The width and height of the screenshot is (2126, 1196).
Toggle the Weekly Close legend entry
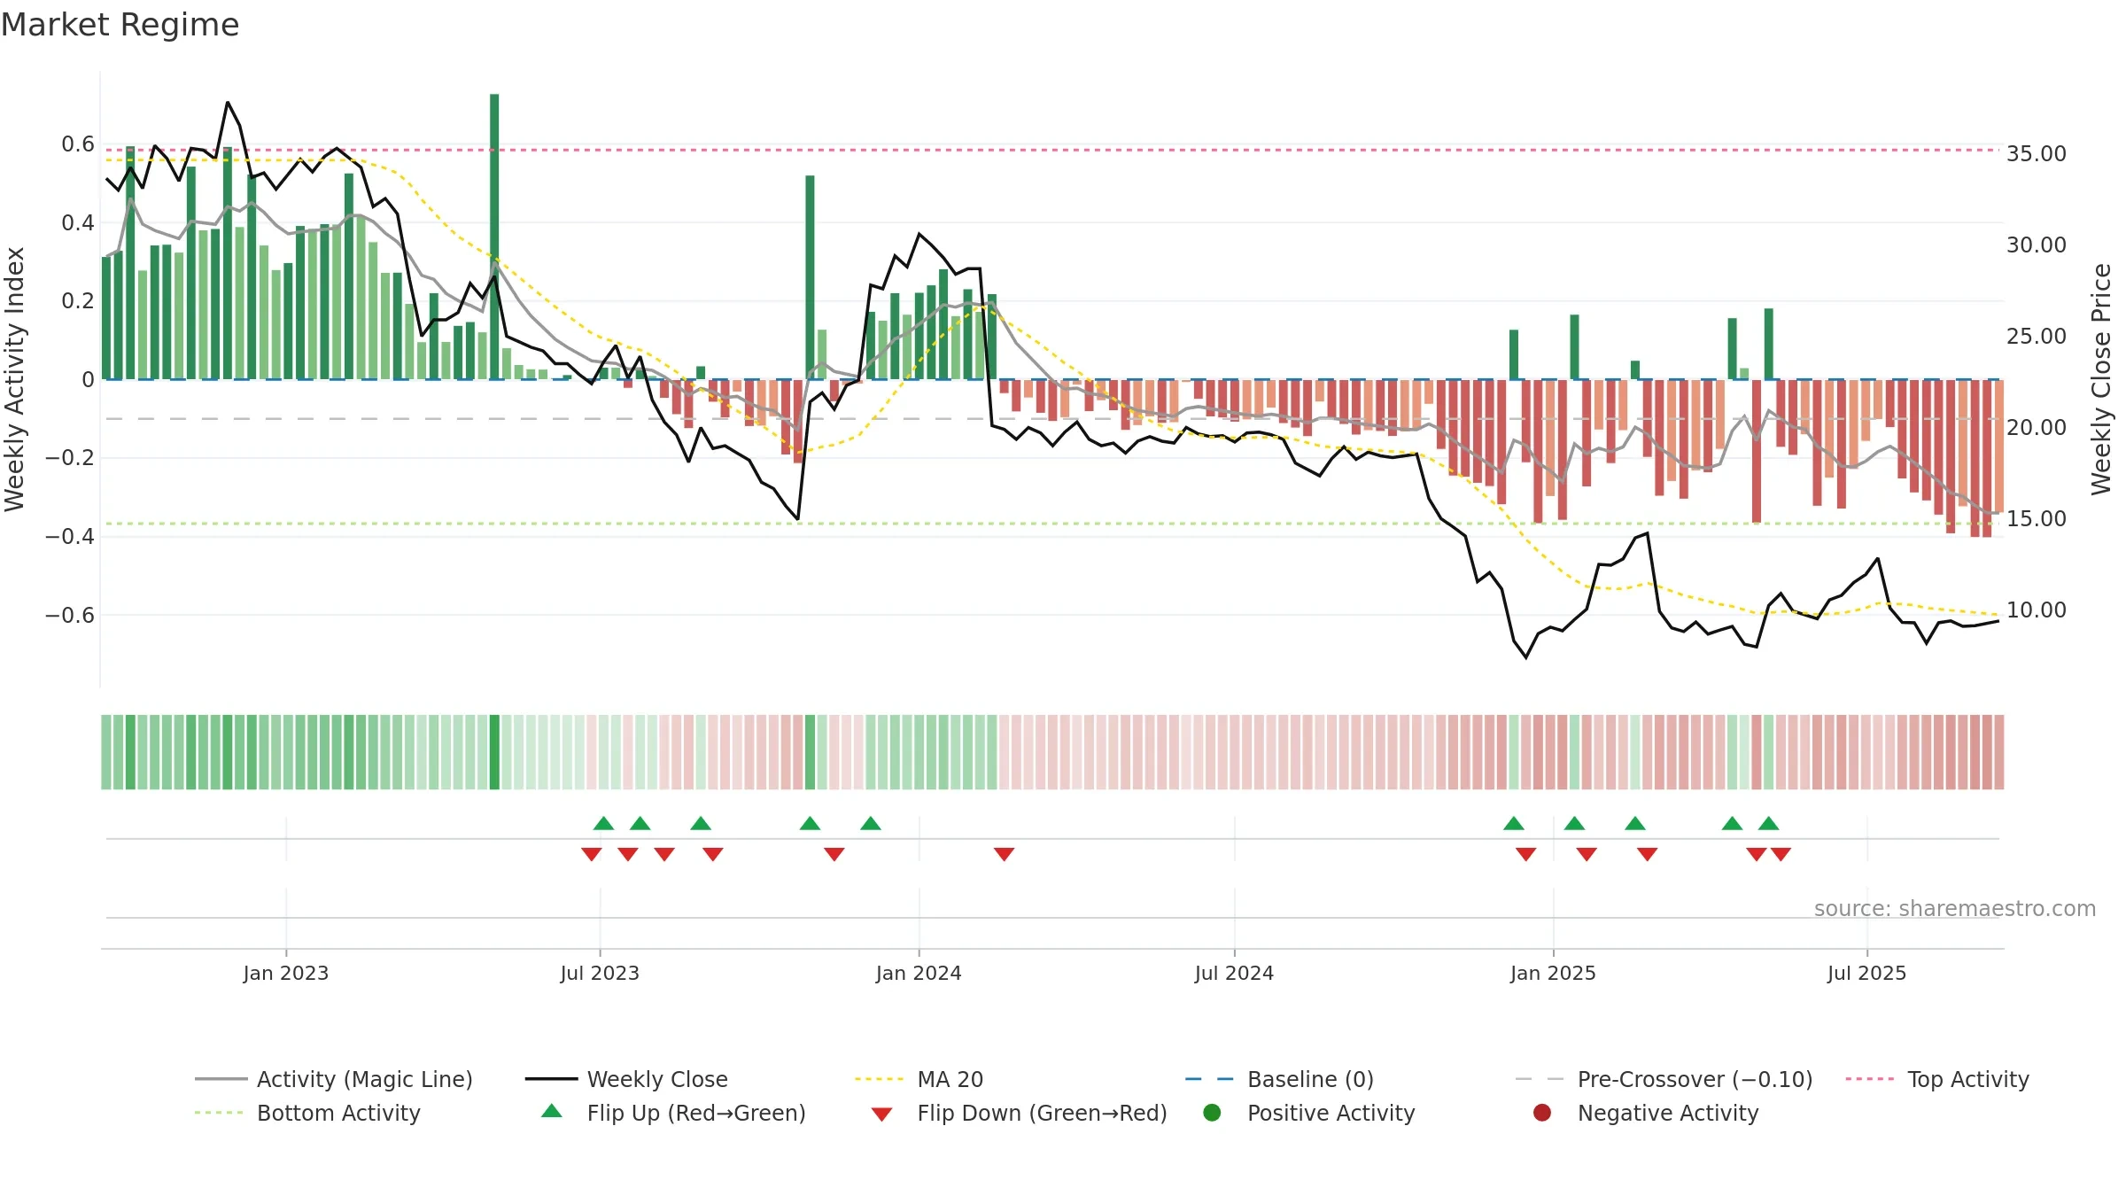tap(626, 1079)
